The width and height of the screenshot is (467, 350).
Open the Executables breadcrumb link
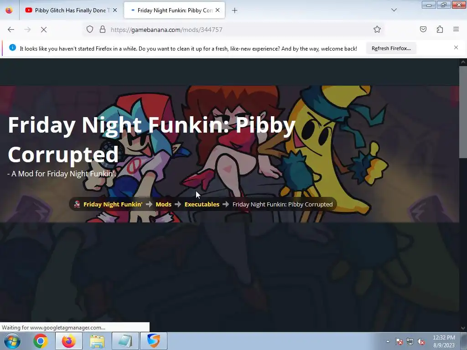point(202,205)
